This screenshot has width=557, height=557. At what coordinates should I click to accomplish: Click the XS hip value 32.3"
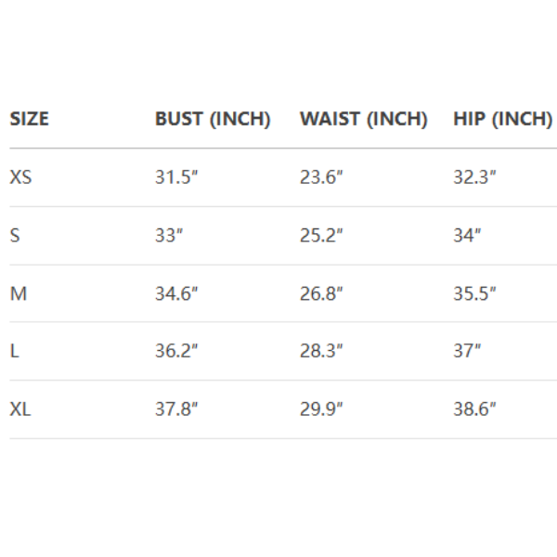474,177
